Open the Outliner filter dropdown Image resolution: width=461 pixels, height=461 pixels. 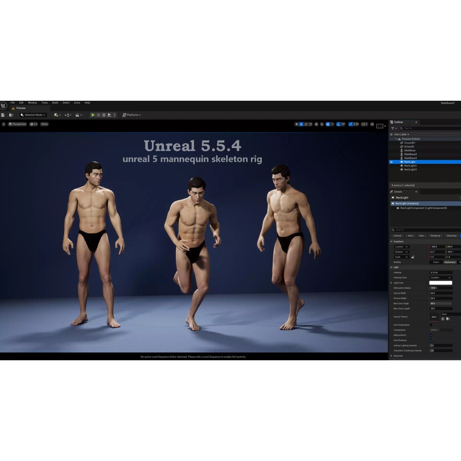[x=394, y=128]
